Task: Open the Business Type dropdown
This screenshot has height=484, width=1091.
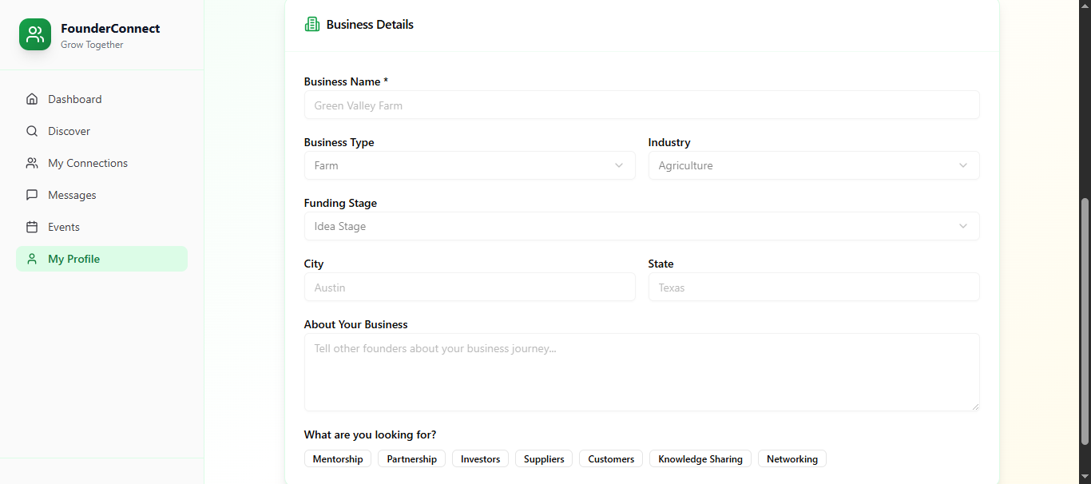Action: pos(470,165)
